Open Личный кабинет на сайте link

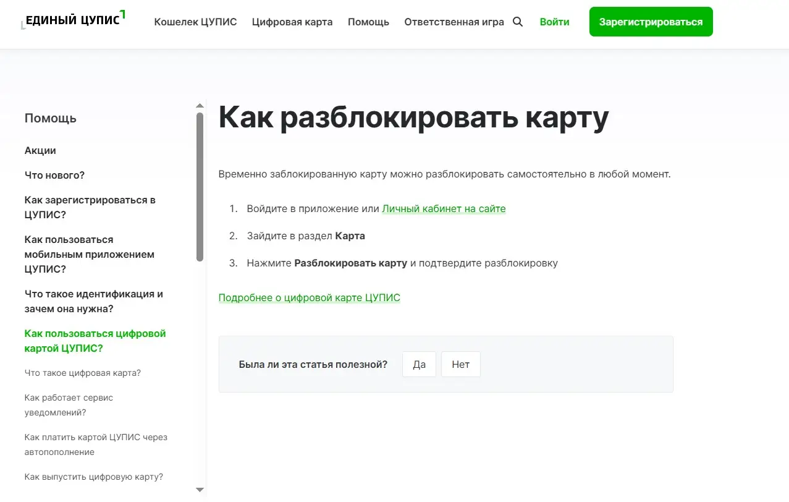(444, 209)
